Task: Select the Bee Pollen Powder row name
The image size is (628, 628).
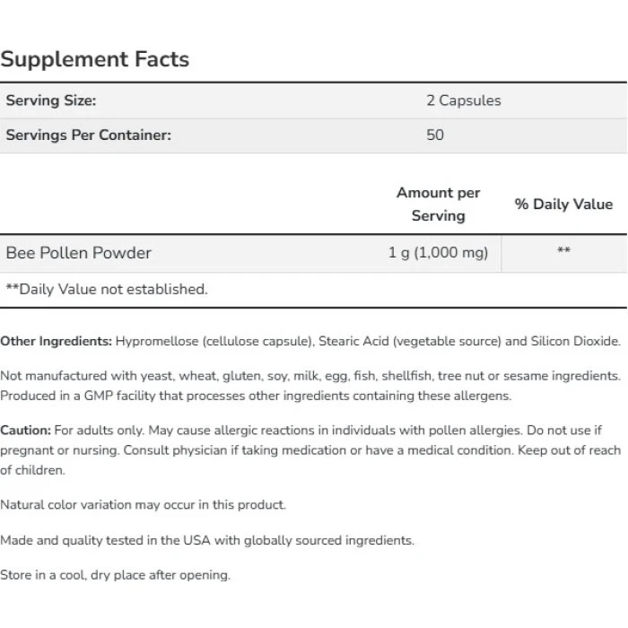Action: point(79,253)
